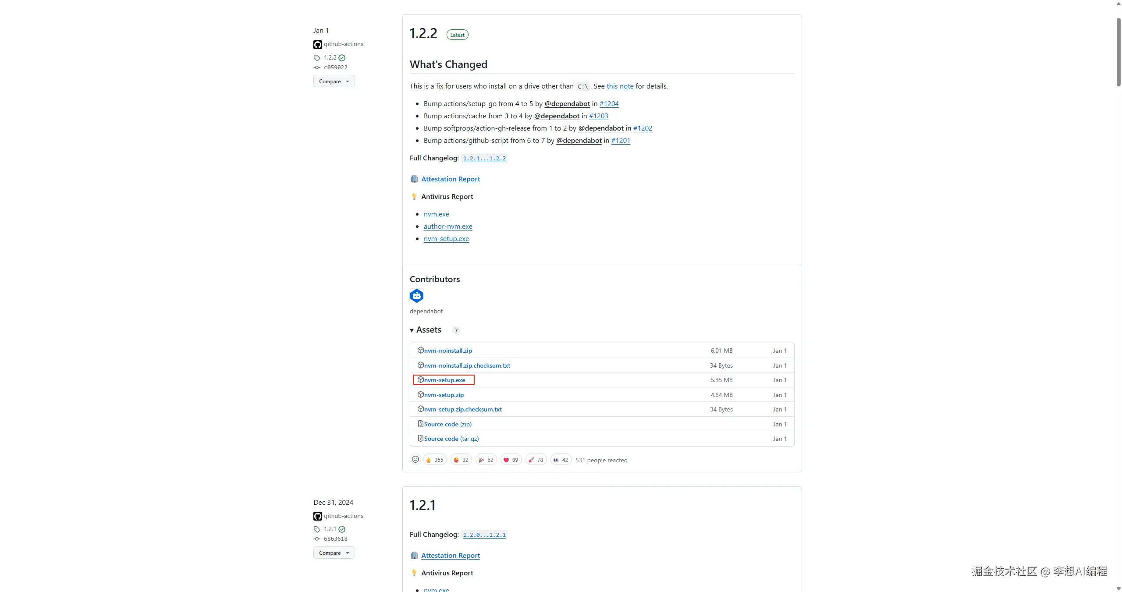Viewport: 1122px width, 592px height.
Task: Click the dependabot contributor avatar
Action: coord(417,296)
